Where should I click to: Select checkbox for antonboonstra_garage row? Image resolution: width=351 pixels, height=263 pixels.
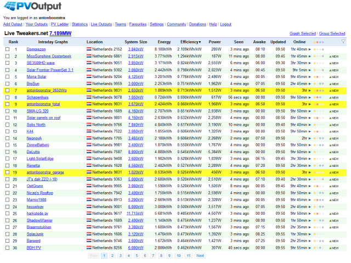pos(8,172)
